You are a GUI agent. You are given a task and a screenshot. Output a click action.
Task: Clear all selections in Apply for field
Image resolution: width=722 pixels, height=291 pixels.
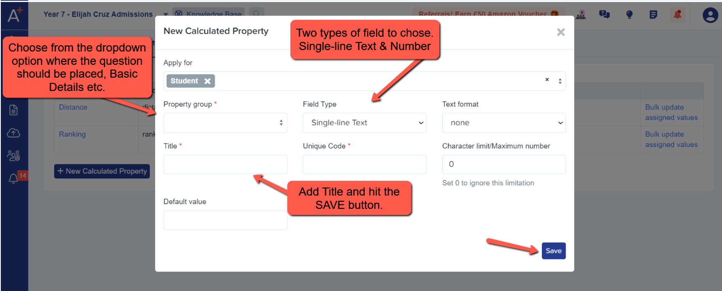(547, 79)
